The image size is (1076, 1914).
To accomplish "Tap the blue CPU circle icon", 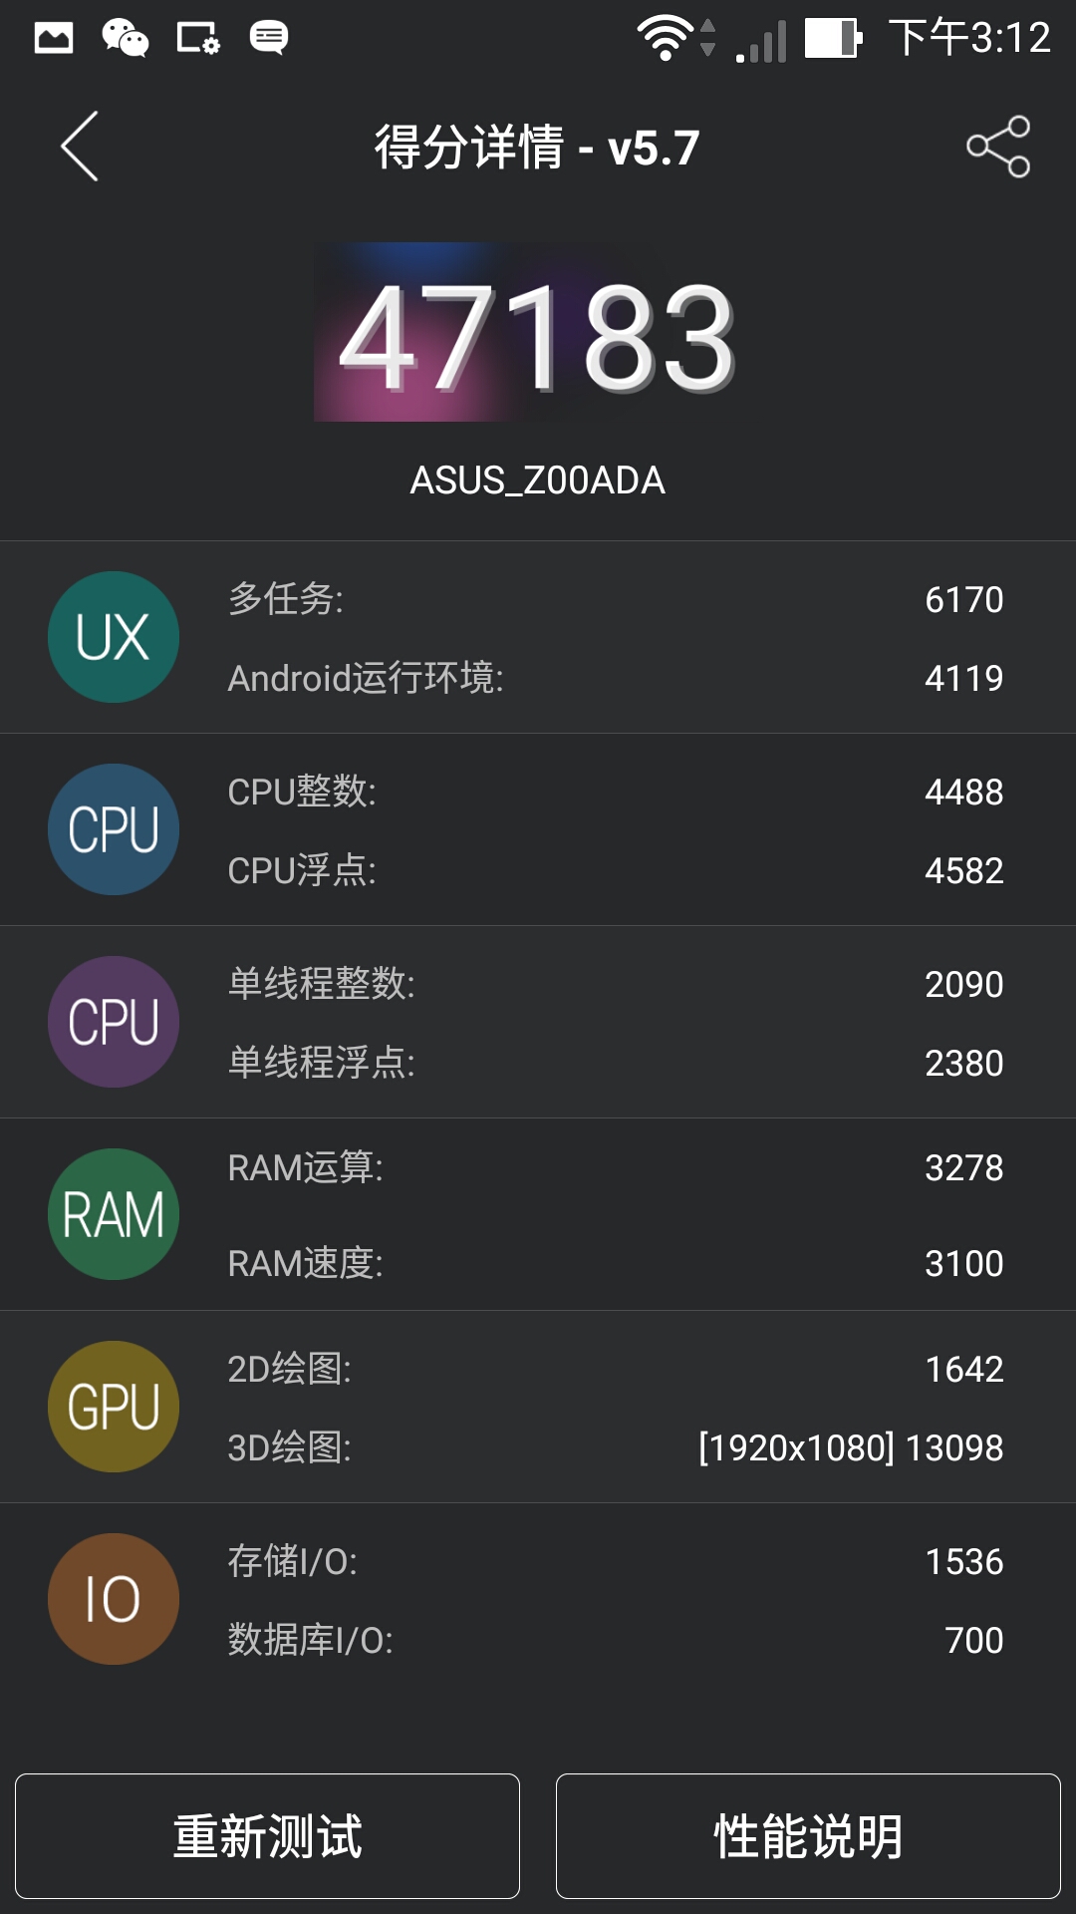I will [x=114, y=829].
